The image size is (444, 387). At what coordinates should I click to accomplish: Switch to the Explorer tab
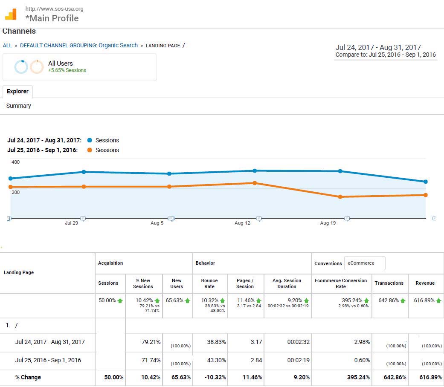click(17, 92)
